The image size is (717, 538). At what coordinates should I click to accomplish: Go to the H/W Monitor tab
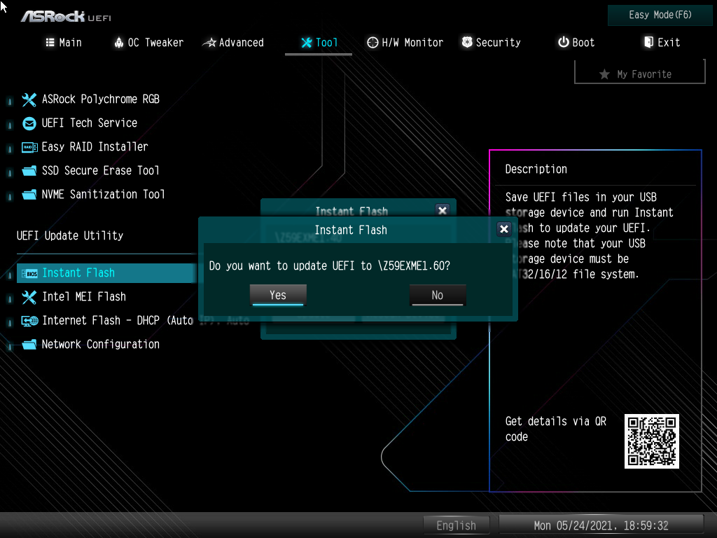(405, 43)
